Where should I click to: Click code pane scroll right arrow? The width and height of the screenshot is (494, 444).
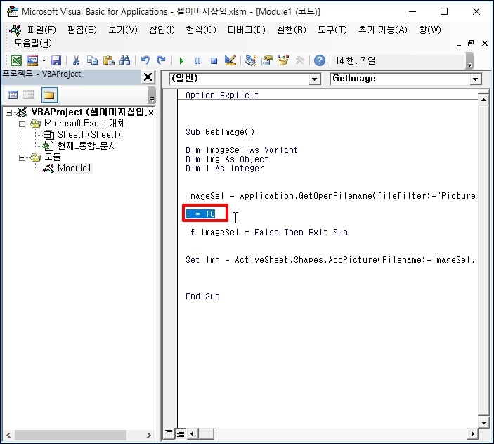click(472, 434)
